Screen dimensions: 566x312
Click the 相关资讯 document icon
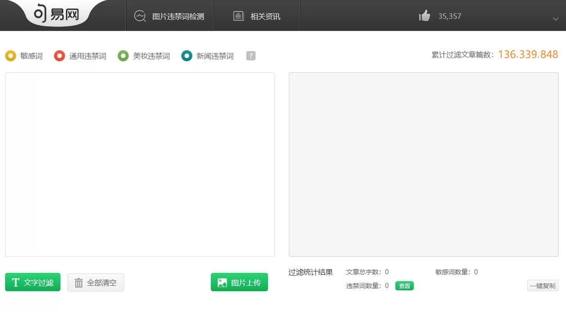(238, 16)
